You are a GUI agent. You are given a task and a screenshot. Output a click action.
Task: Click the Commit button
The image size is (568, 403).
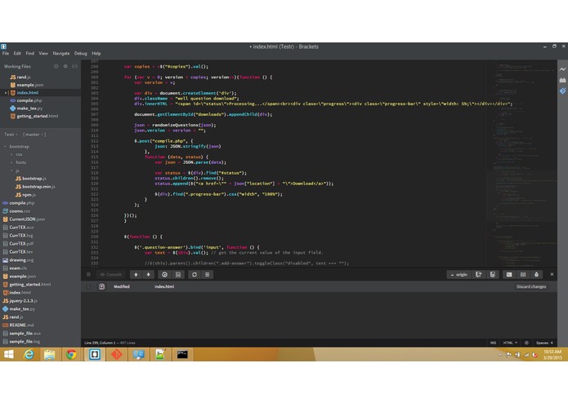click(111, 275)
